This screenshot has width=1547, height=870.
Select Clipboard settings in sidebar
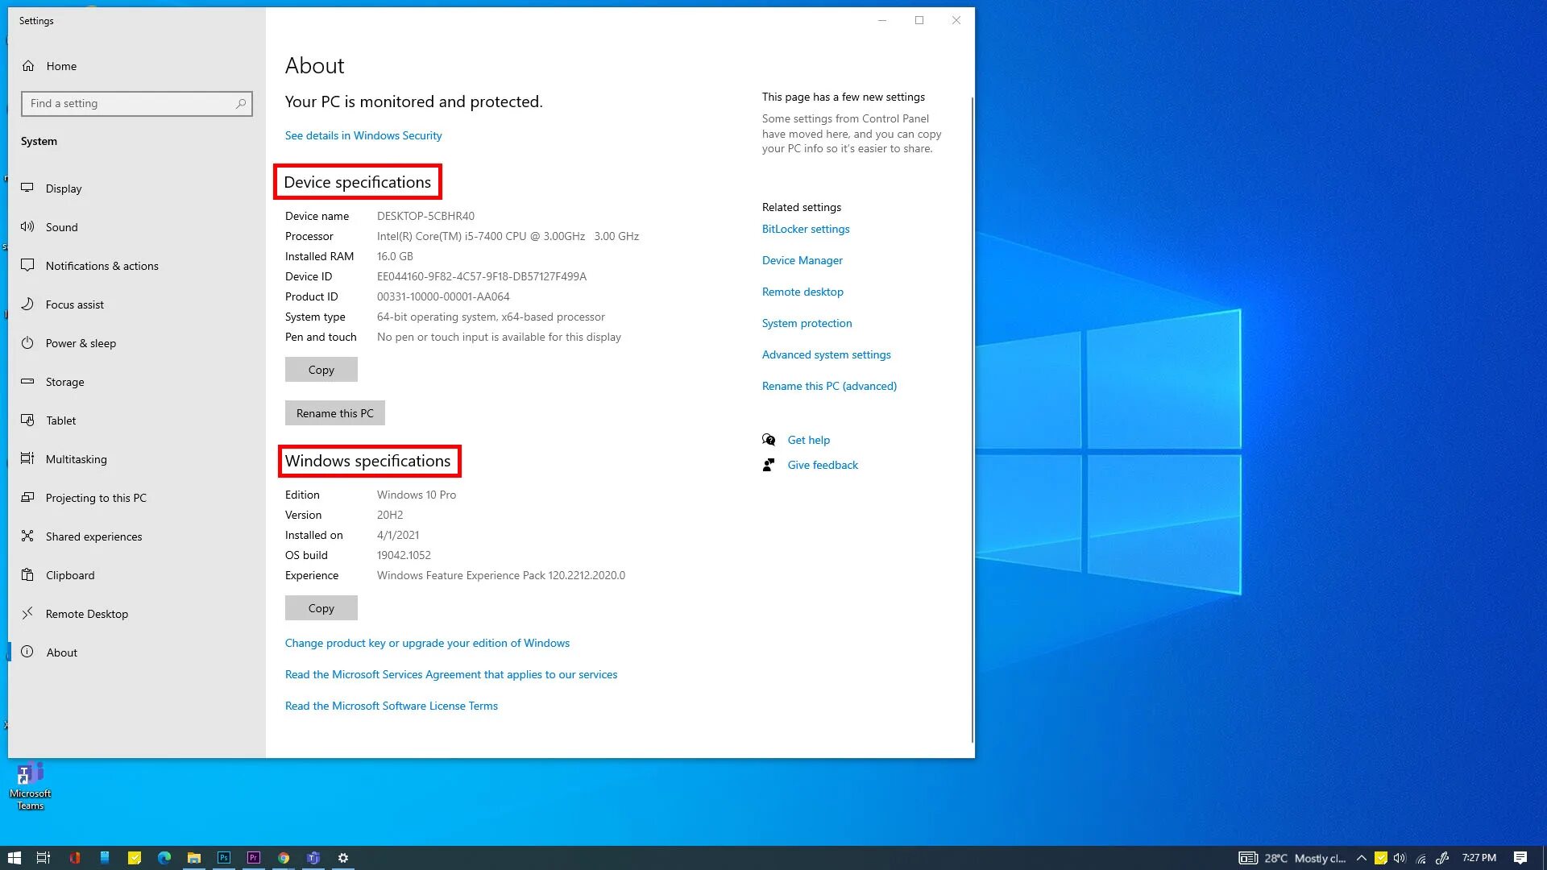click(70, 574)
